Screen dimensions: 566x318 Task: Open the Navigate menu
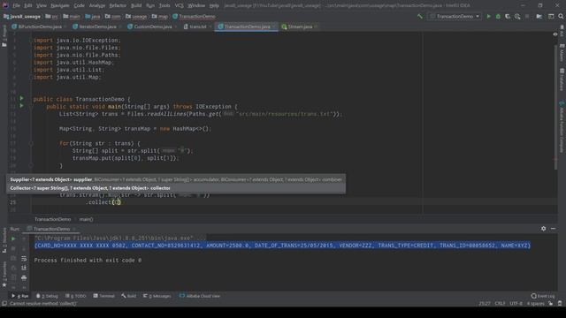(60, 5)
